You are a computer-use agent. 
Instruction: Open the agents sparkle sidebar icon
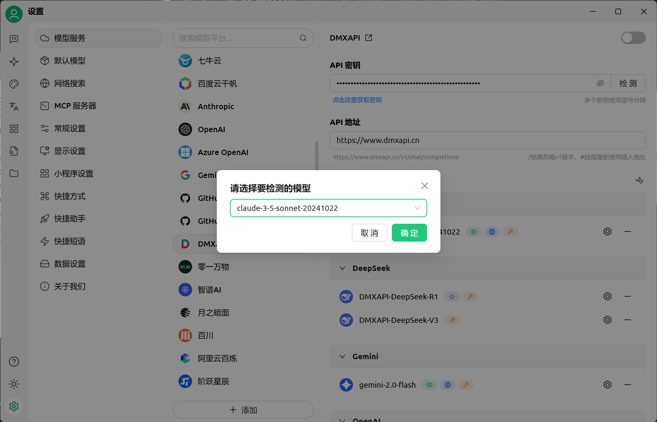(x=14, y=61)
